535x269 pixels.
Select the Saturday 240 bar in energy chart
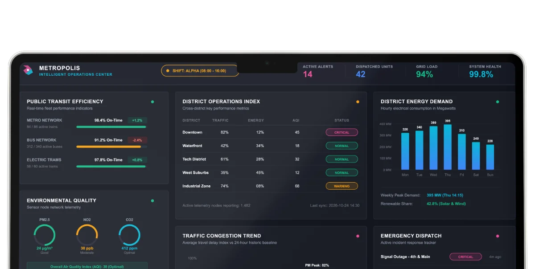(x=476, y=156)
